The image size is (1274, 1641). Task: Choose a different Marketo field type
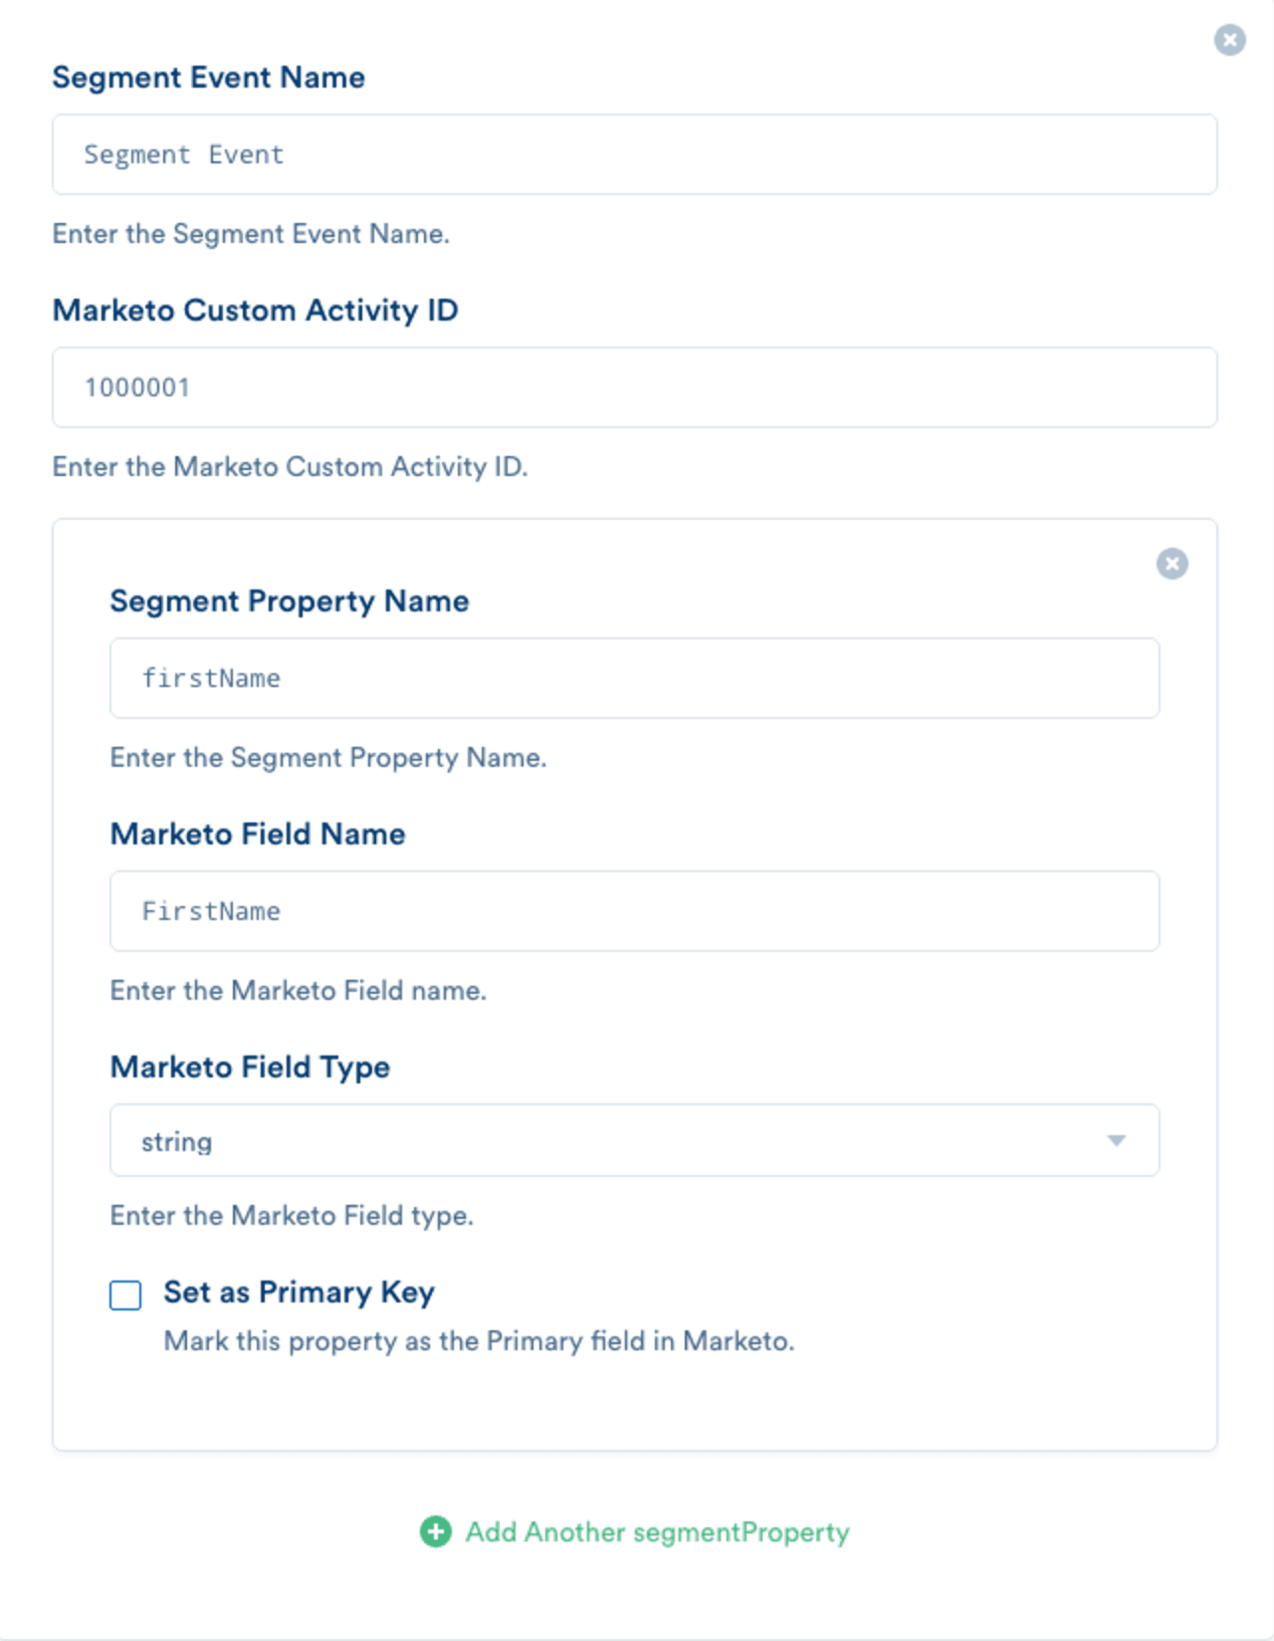pyautogui.click(x=635, y=1140)
